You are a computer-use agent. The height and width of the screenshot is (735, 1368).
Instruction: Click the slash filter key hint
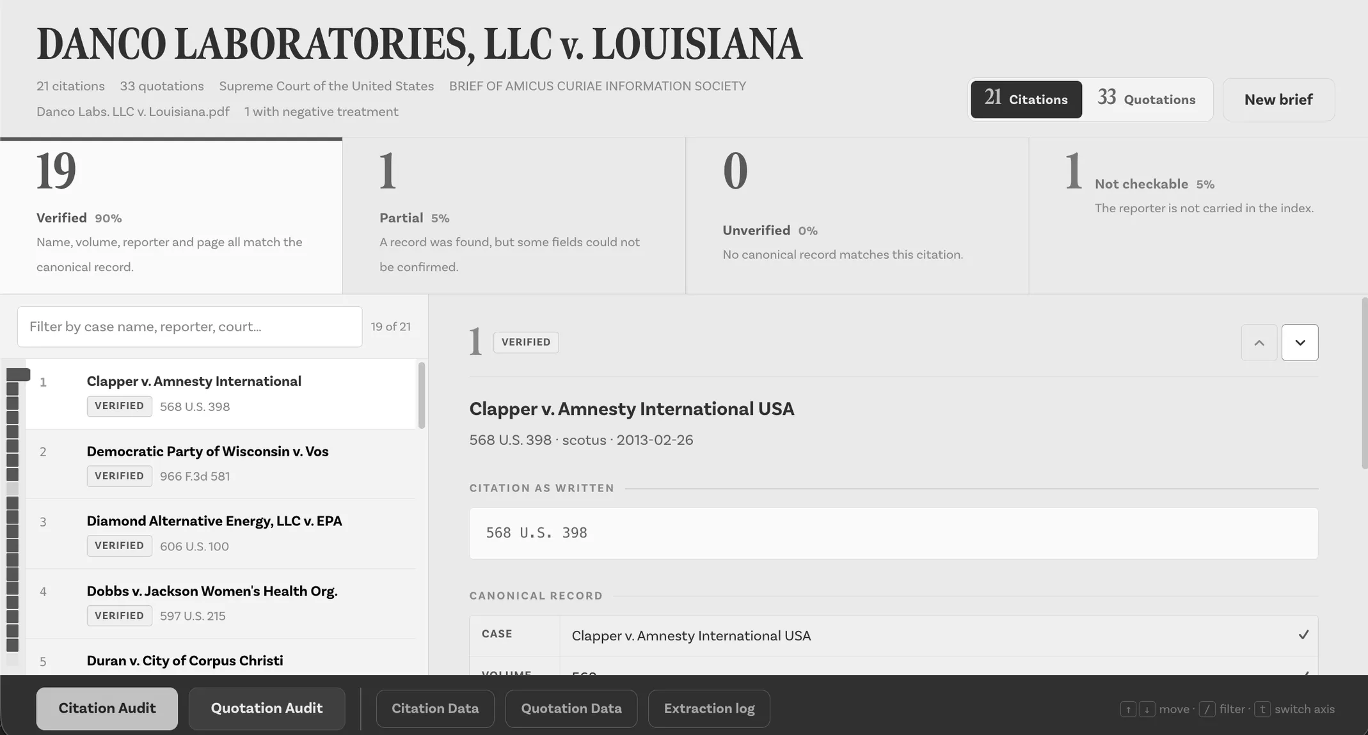[x=1207, y=709]
